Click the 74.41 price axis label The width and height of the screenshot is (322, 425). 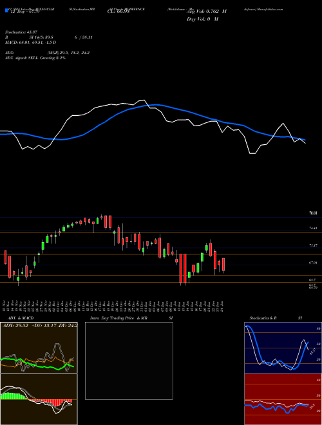313,228
